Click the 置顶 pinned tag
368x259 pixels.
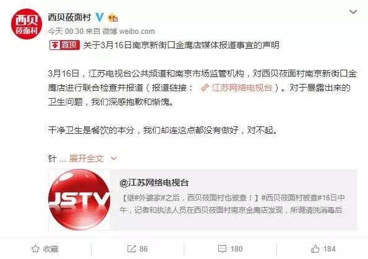pyautogui.click(x=64, y=45)
